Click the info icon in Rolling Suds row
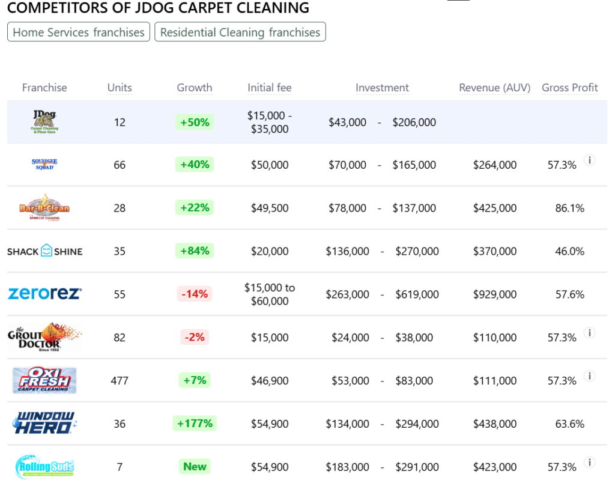This screenshot has height=486, width=615. tap(590, 462)
